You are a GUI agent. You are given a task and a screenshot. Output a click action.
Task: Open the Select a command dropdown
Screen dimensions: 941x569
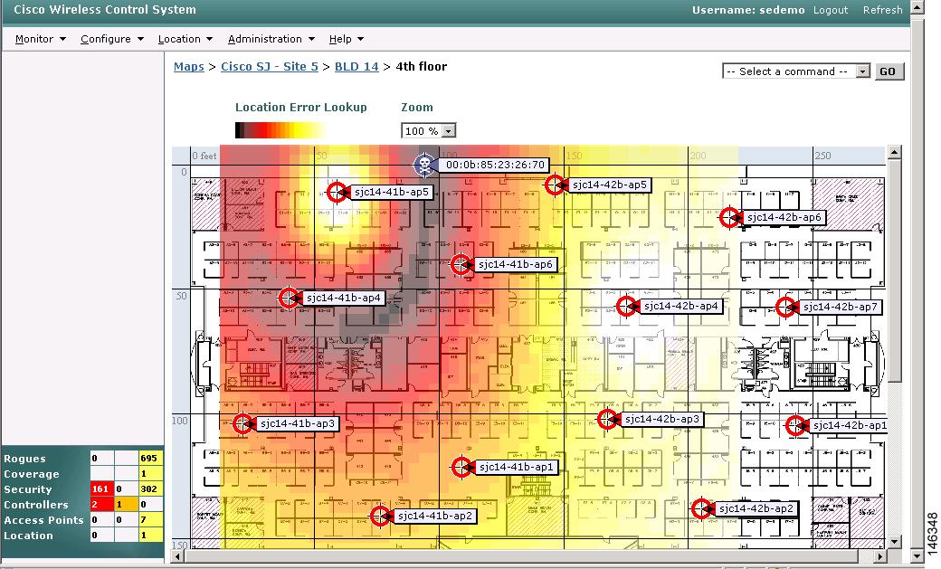click(795, 71)
